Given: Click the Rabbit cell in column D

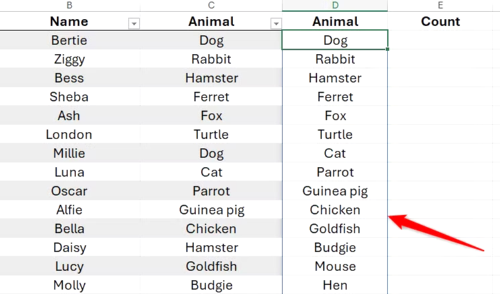Looking at the screenshot, I should pyautogui.click(x=335, y=59).
